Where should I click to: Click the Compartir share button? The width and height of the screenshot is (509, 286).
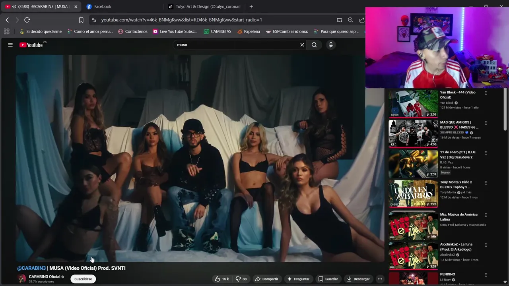click(x=267, y=279)
